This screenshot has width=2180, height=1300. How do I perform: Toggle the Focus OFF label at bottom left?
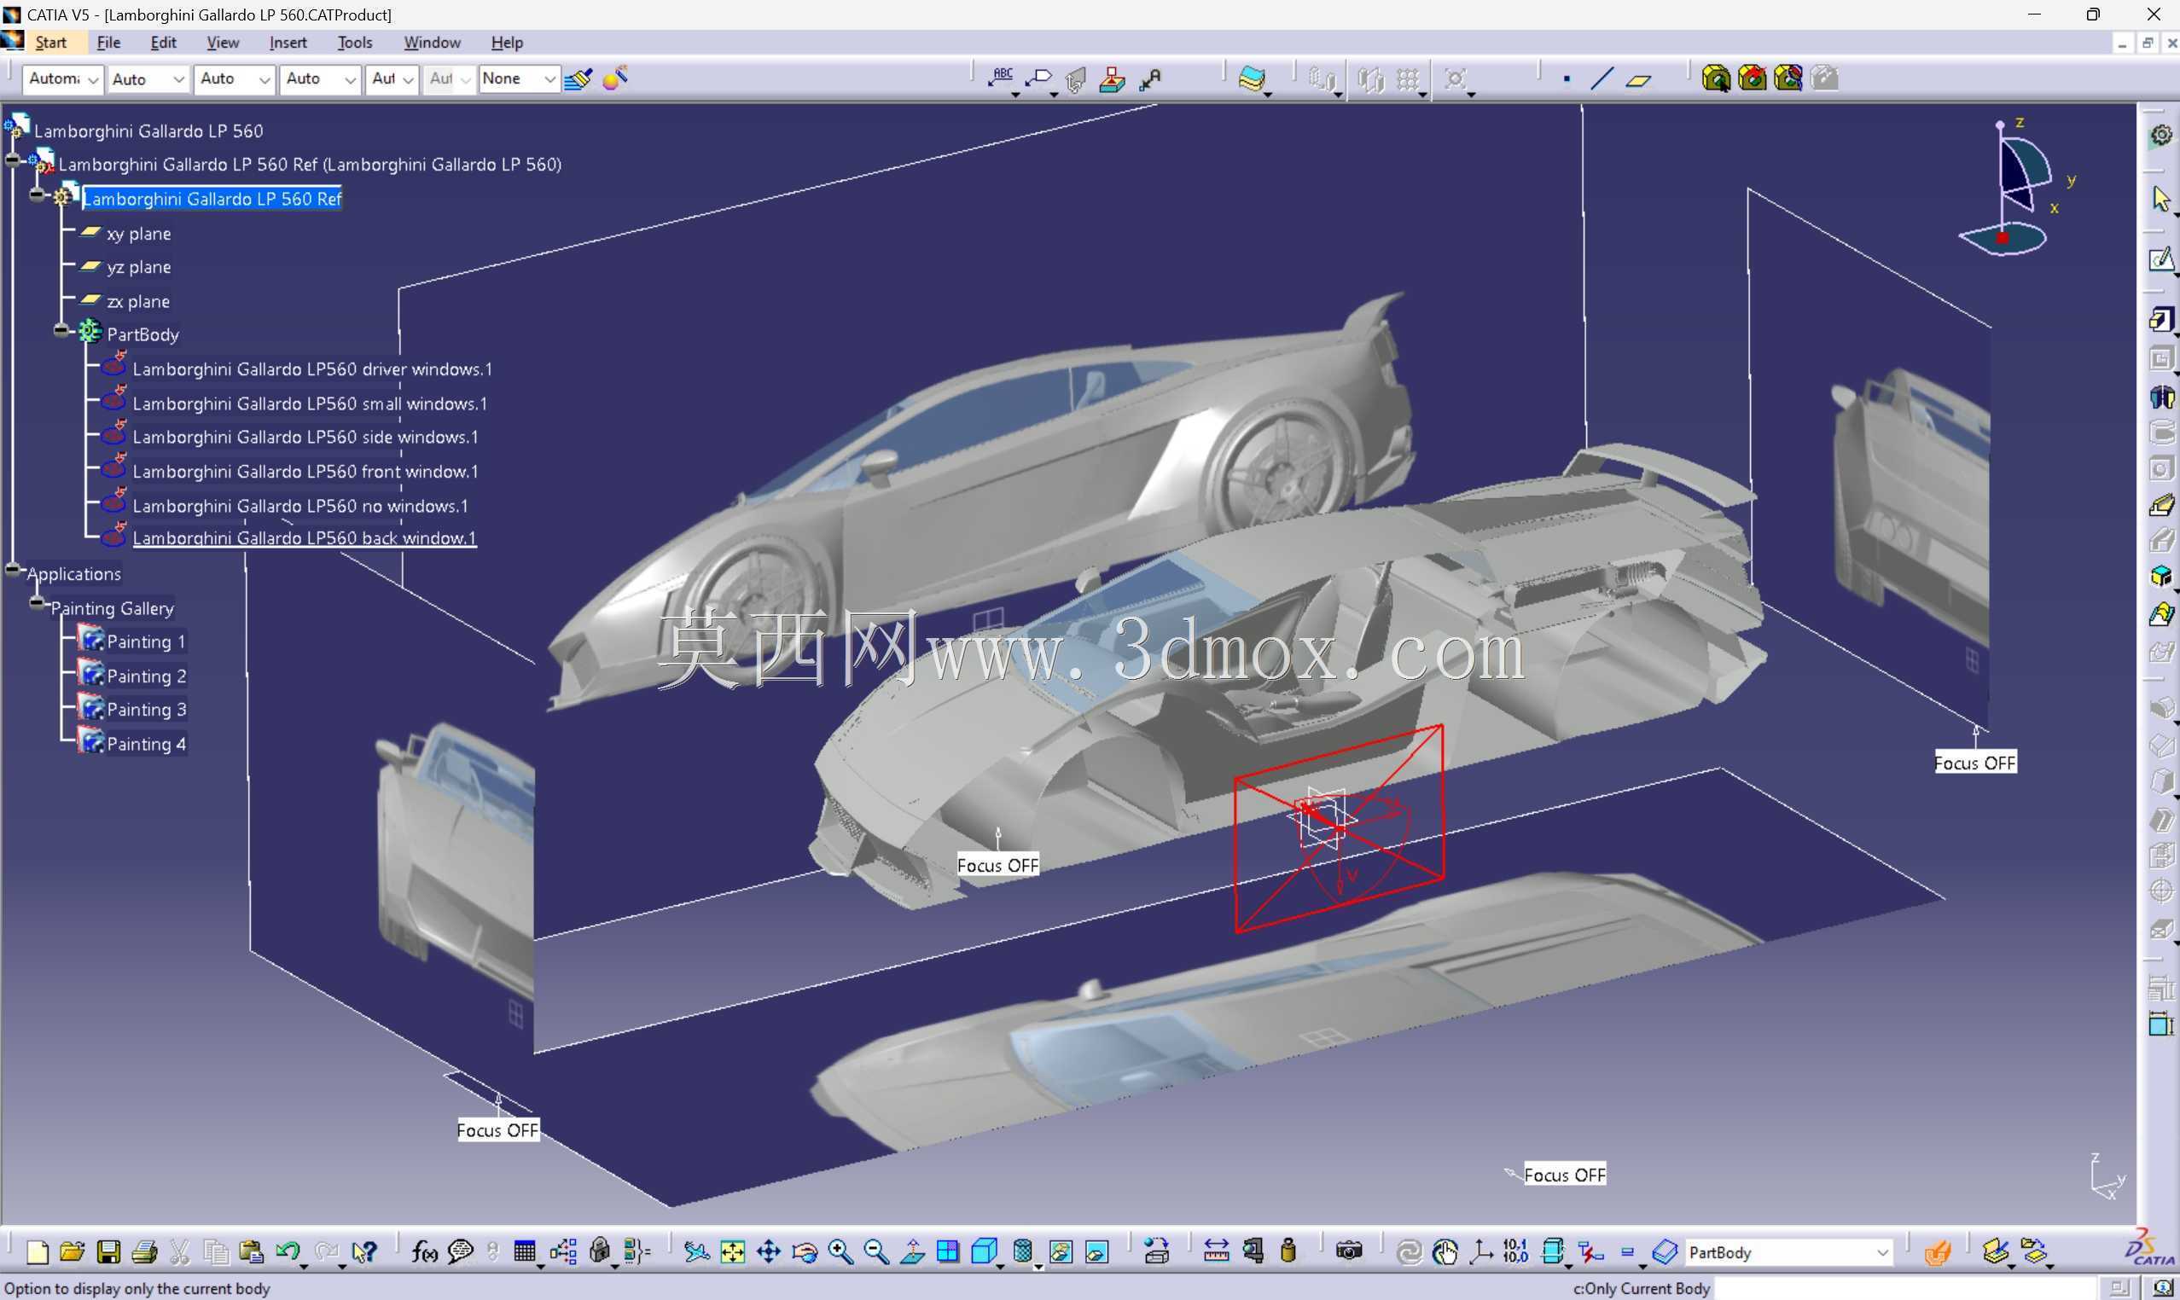(497, 1130)
